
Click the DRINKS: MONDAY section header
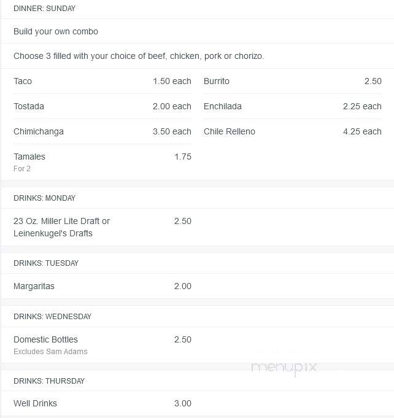tap(45, 198)
